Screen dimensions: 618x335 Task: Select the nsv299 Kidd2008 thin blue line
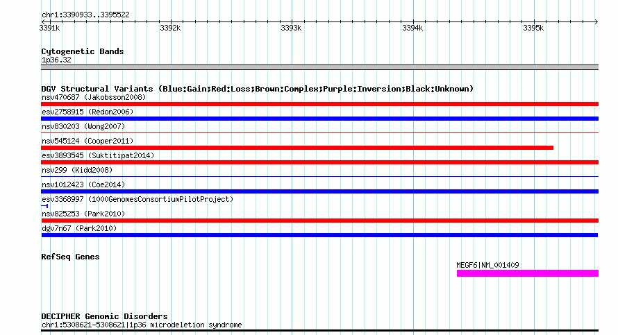point(319,177)
